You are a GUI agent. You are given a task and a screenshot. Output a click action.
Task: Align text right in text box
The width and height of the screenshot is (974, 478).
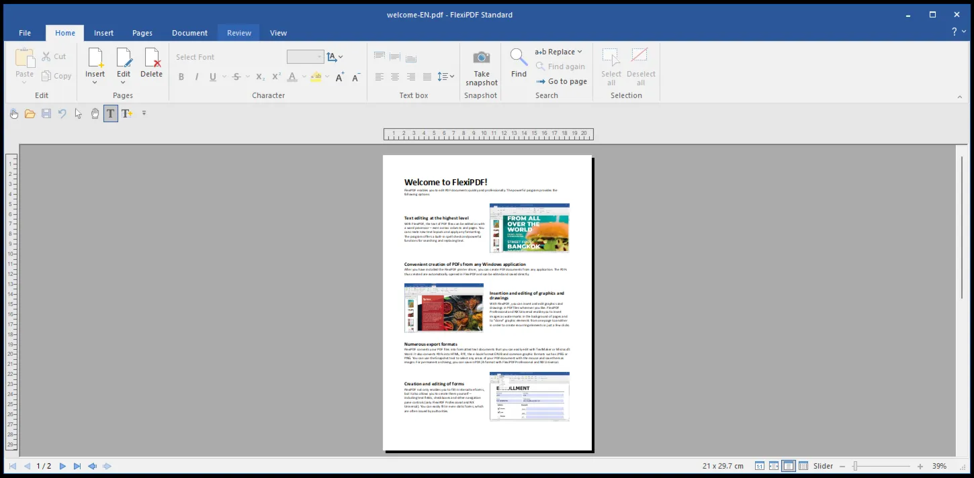(x=410, y=77)
